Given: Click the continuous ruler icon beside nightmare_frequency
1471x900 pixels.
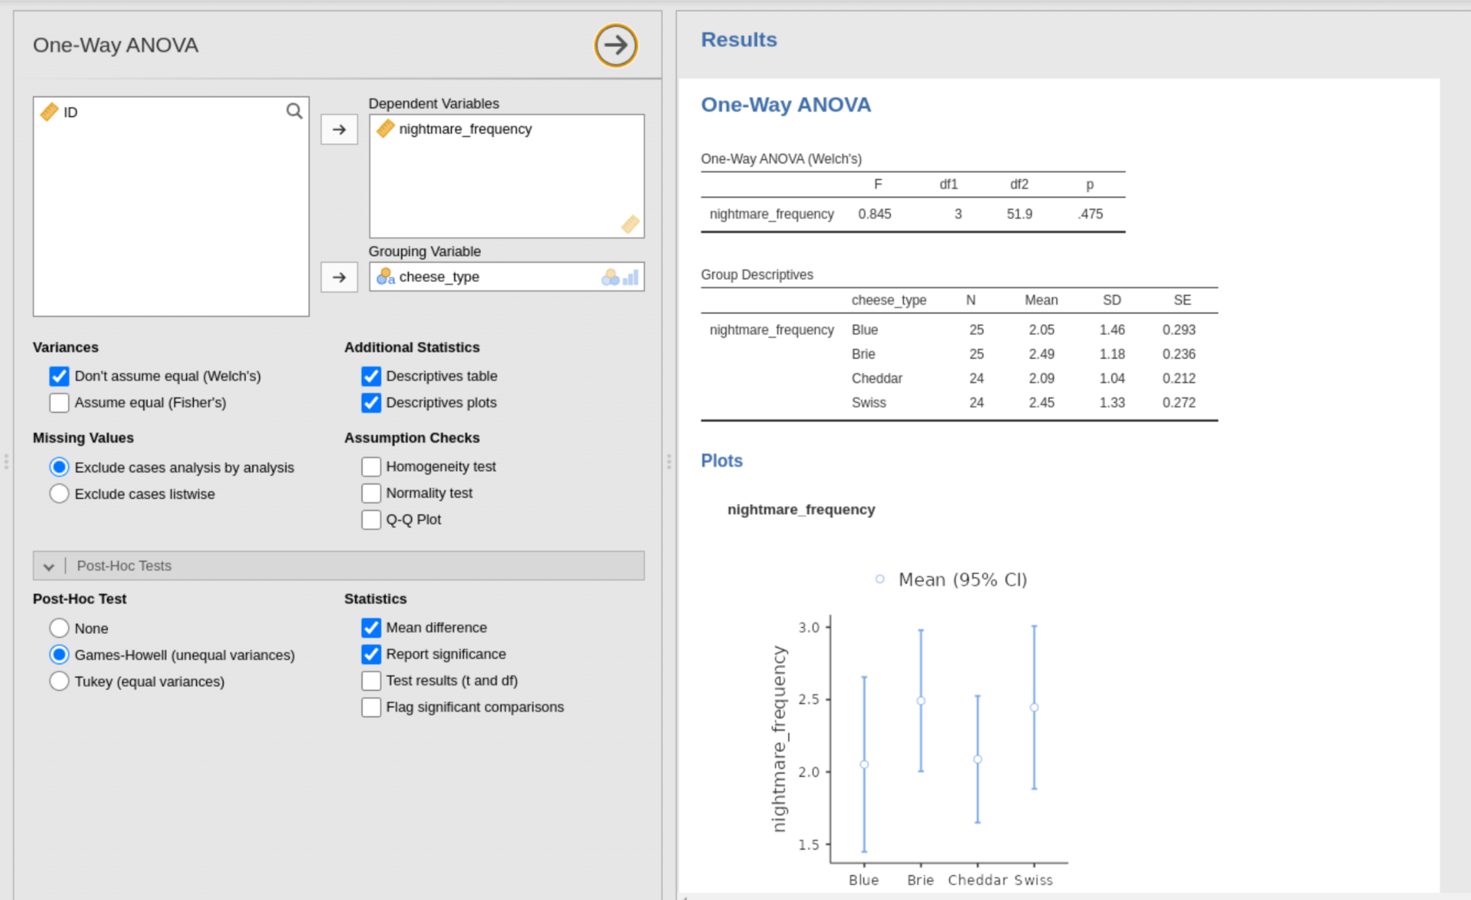Looking at the screenshot, I should tap(385, 128).
